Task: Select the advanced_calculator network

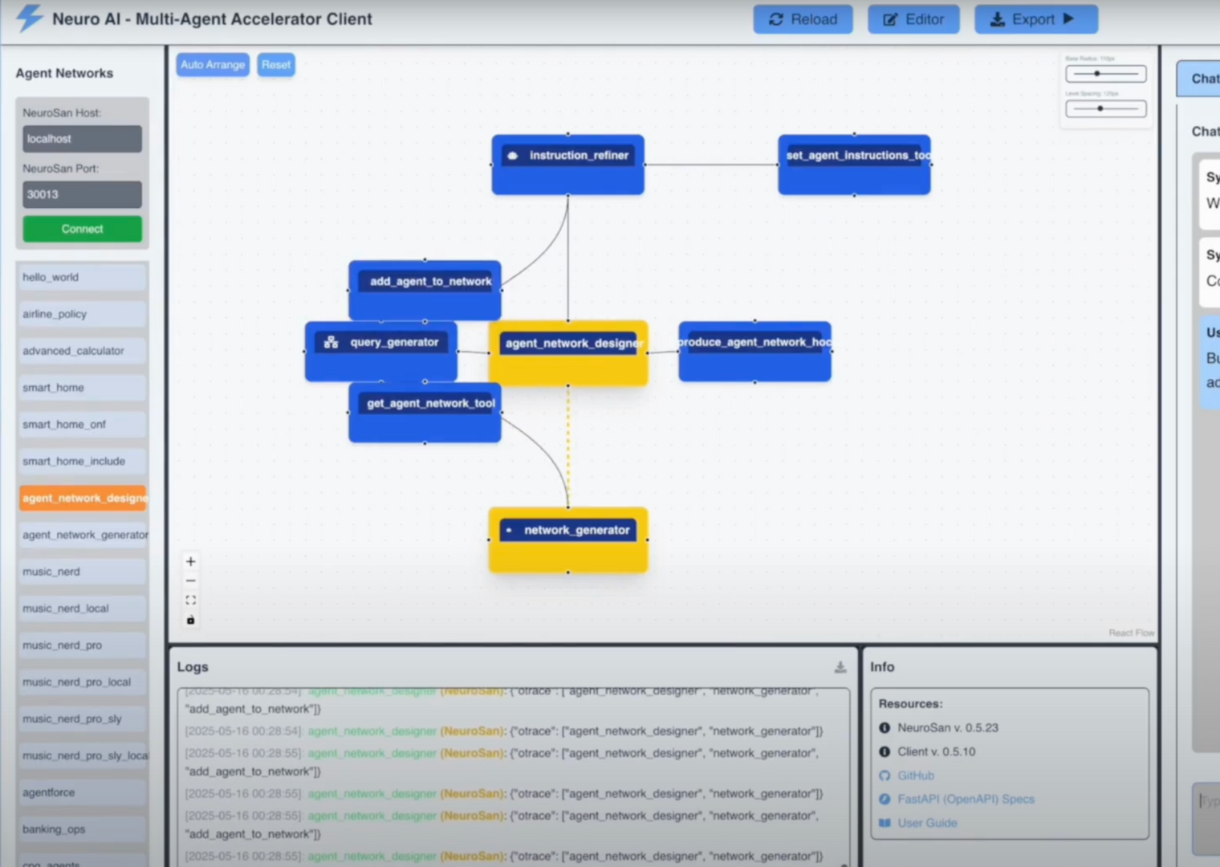Action: (82, 351)
